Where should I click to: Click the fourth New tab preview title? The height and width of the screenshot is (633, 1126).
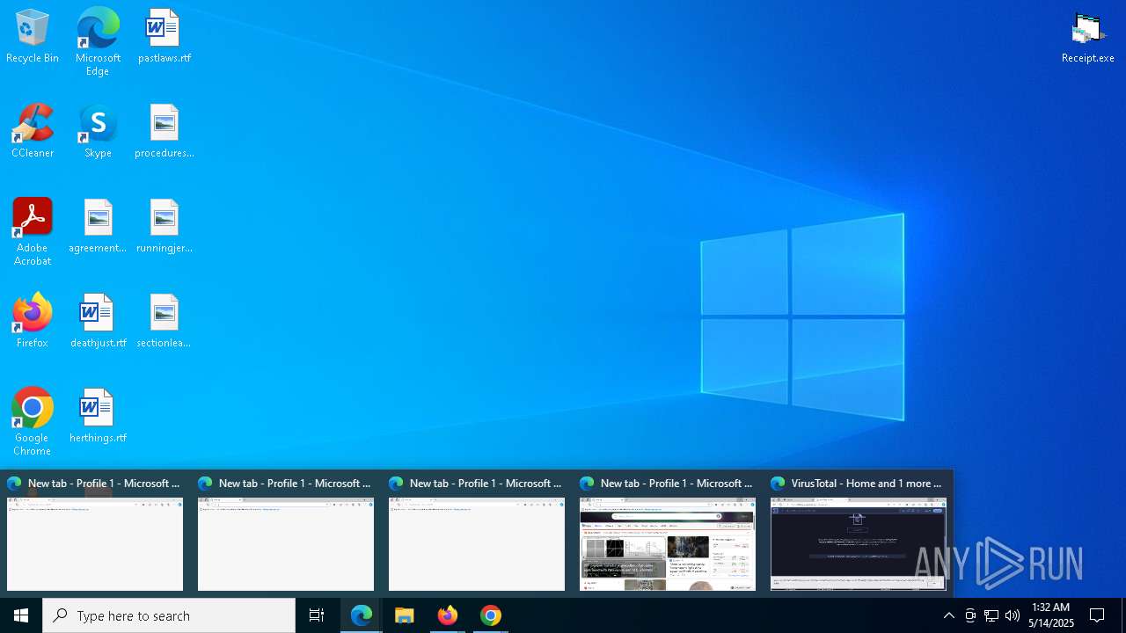pyautogui.click(x=676, y=484)
